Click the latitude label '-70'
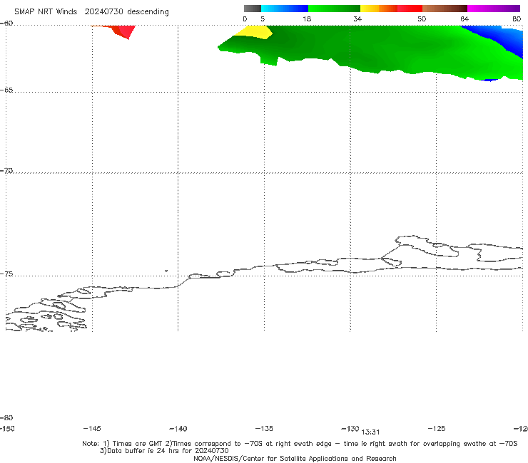The width and height of the screenshot is (528, 463). 6,170
